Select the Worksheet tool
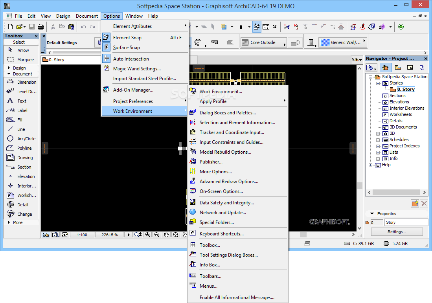The image size is (432, 303). pos(21,195)
